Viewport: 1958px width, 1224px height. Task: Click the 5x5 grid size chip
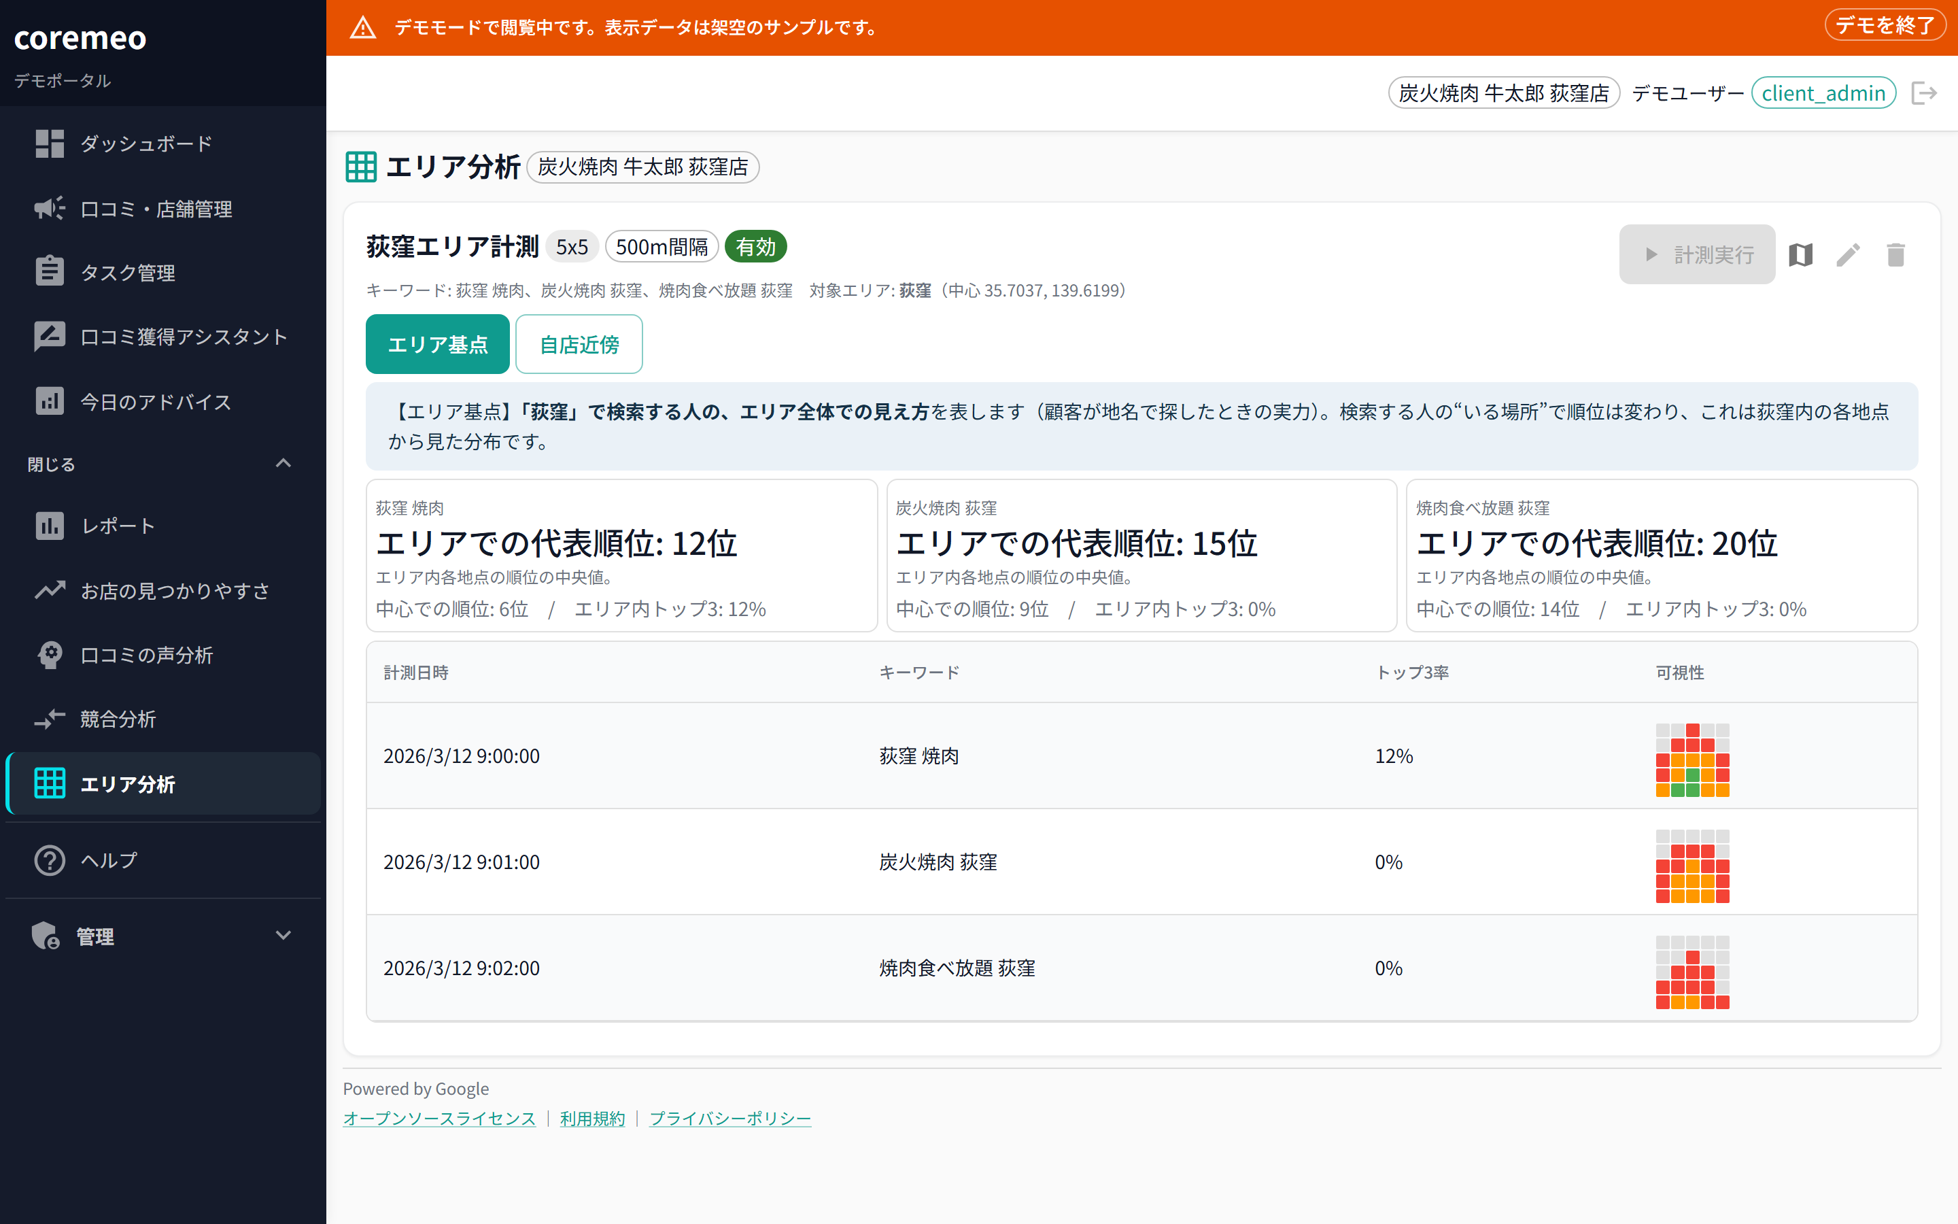pos(572,246)
